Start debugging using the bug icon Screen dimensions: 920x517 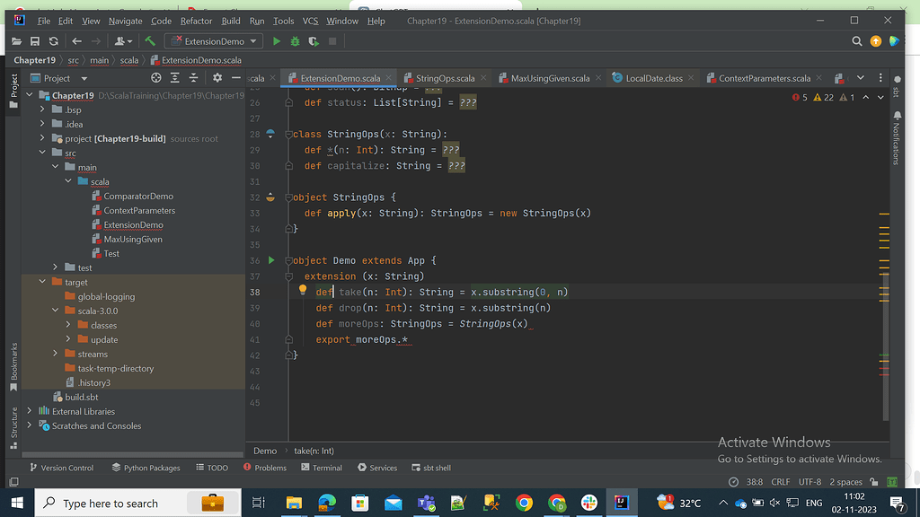[294, 40]
